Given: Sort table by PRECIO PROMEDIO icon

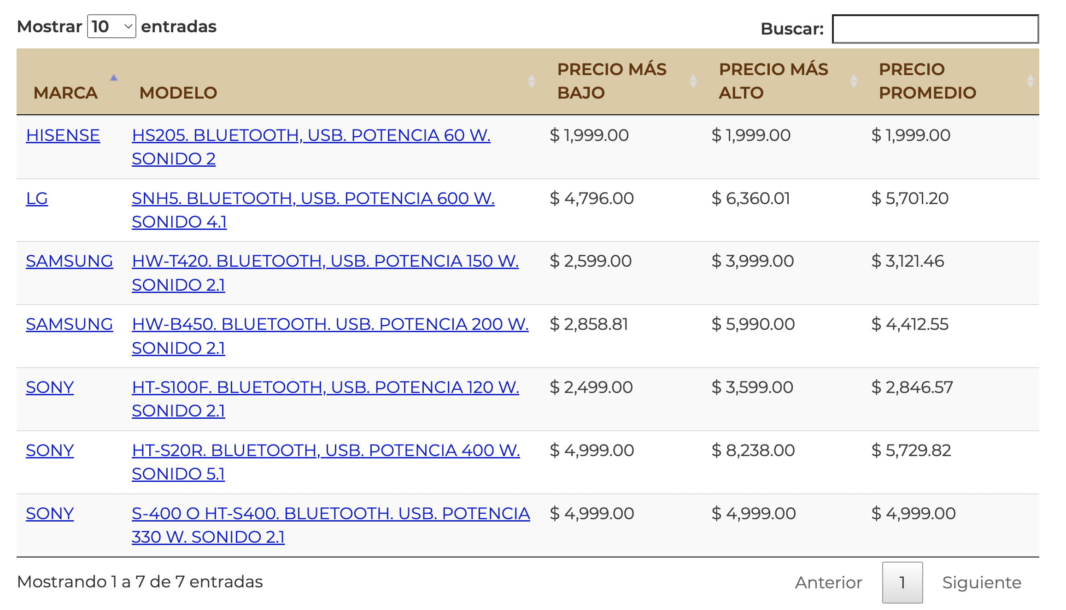Looking at the screenshot, I should coord(1031,81).
